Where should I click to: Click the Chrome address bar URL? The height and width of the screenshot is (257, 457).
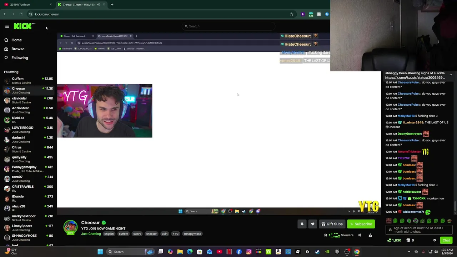coord(47,14)
